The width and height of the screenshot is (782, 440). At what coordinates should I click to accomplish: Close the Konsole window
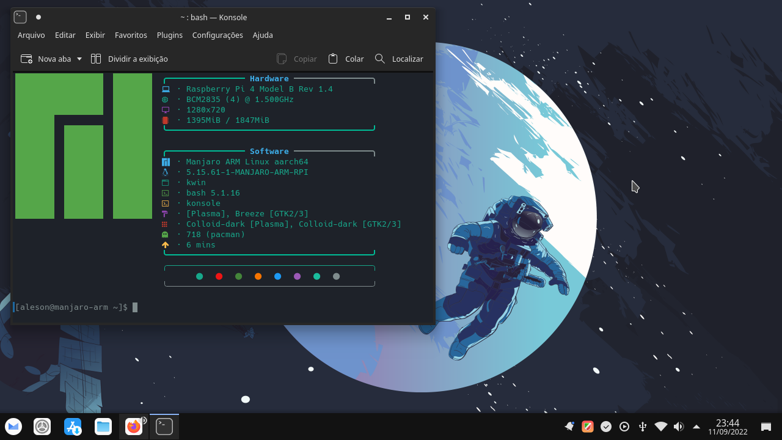click(x=426, y=17)
